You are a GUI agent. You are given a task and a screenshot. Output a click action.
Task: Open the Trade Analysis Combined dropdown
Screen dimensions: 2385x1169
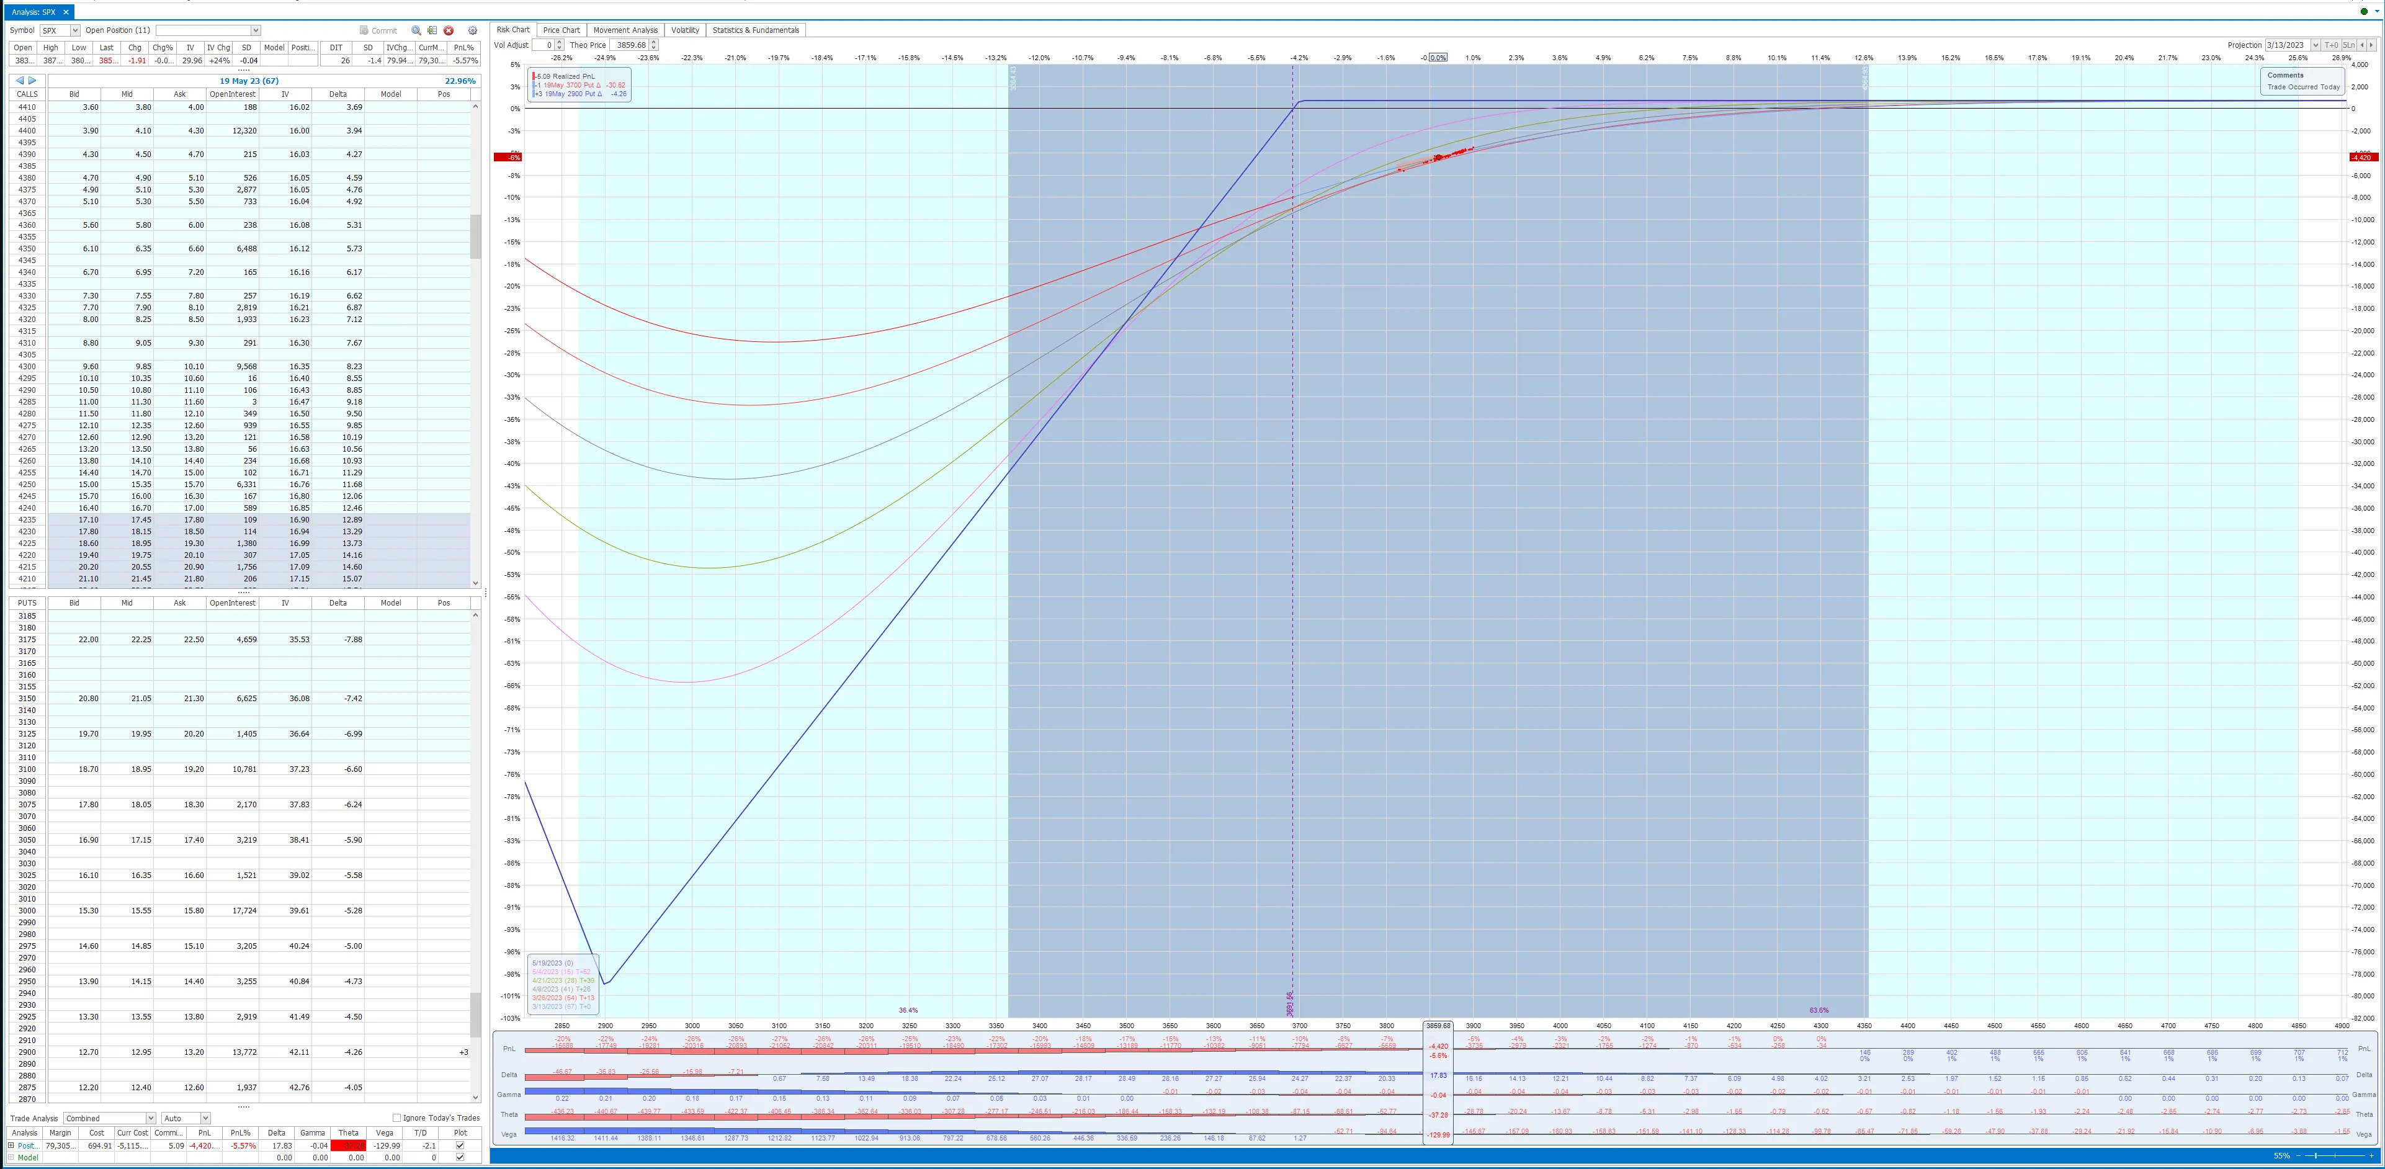click(150, 1118)
